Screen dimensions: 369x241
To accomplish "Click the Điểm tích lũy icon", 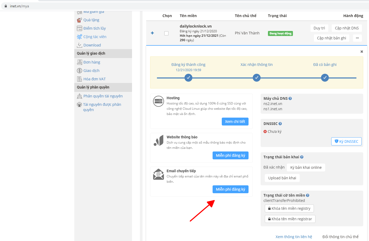I will point(79,28).
